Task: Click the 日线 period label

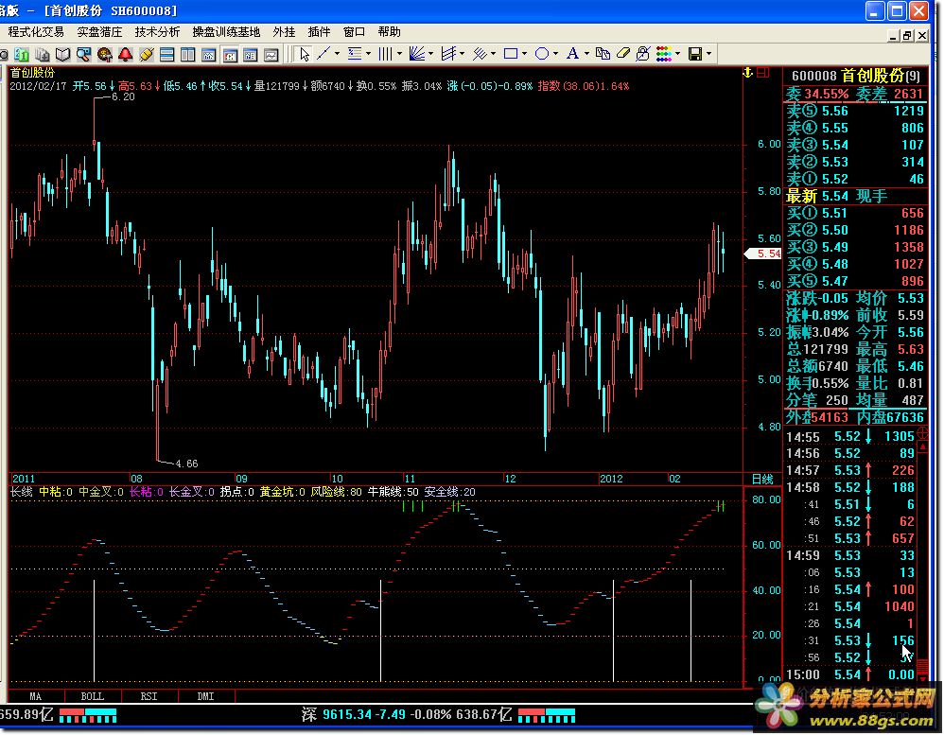Action: pyautogui.click(x=762, y=480)
